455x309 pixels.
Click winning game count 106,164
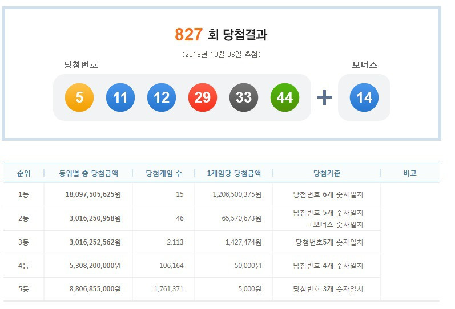[171, 266]
